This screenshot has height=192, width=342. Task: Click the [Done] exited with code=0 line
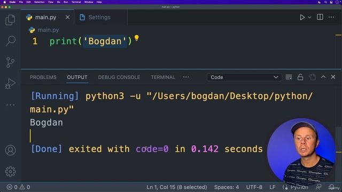coord(147,149)
